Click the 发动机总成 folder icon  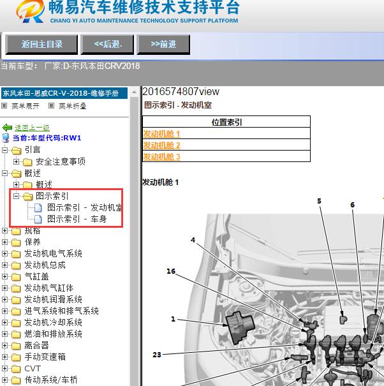click(16, 265)
